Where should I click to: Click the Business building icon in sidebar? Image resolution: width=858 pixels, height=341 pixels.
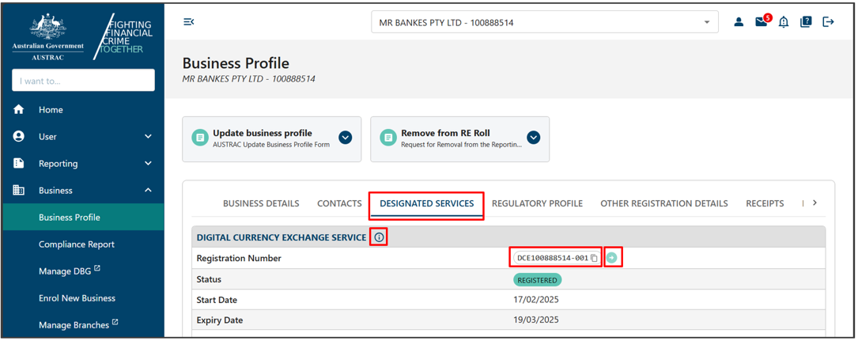pyautogui.click(x=19, y=190)
